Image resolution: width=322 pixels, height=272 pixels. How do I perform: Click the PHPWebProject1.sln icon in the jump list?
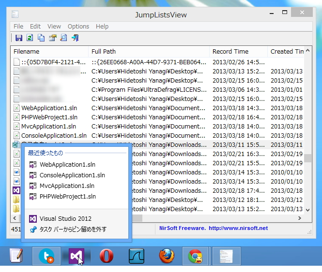pyautogui.click(x=33, y=197)
